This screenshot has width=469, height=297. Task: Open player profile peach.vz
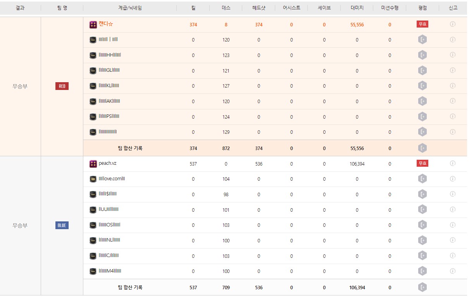pyautogui.click(x=107, y=163)
